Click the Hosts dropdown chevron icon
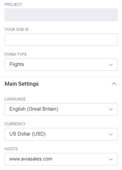This screenshot has height=170, width=122. click(x=111, y=159)
